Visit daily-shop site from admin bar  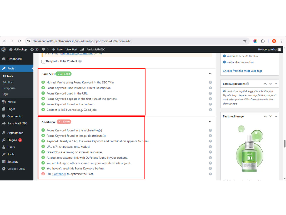tap(18, 50)
